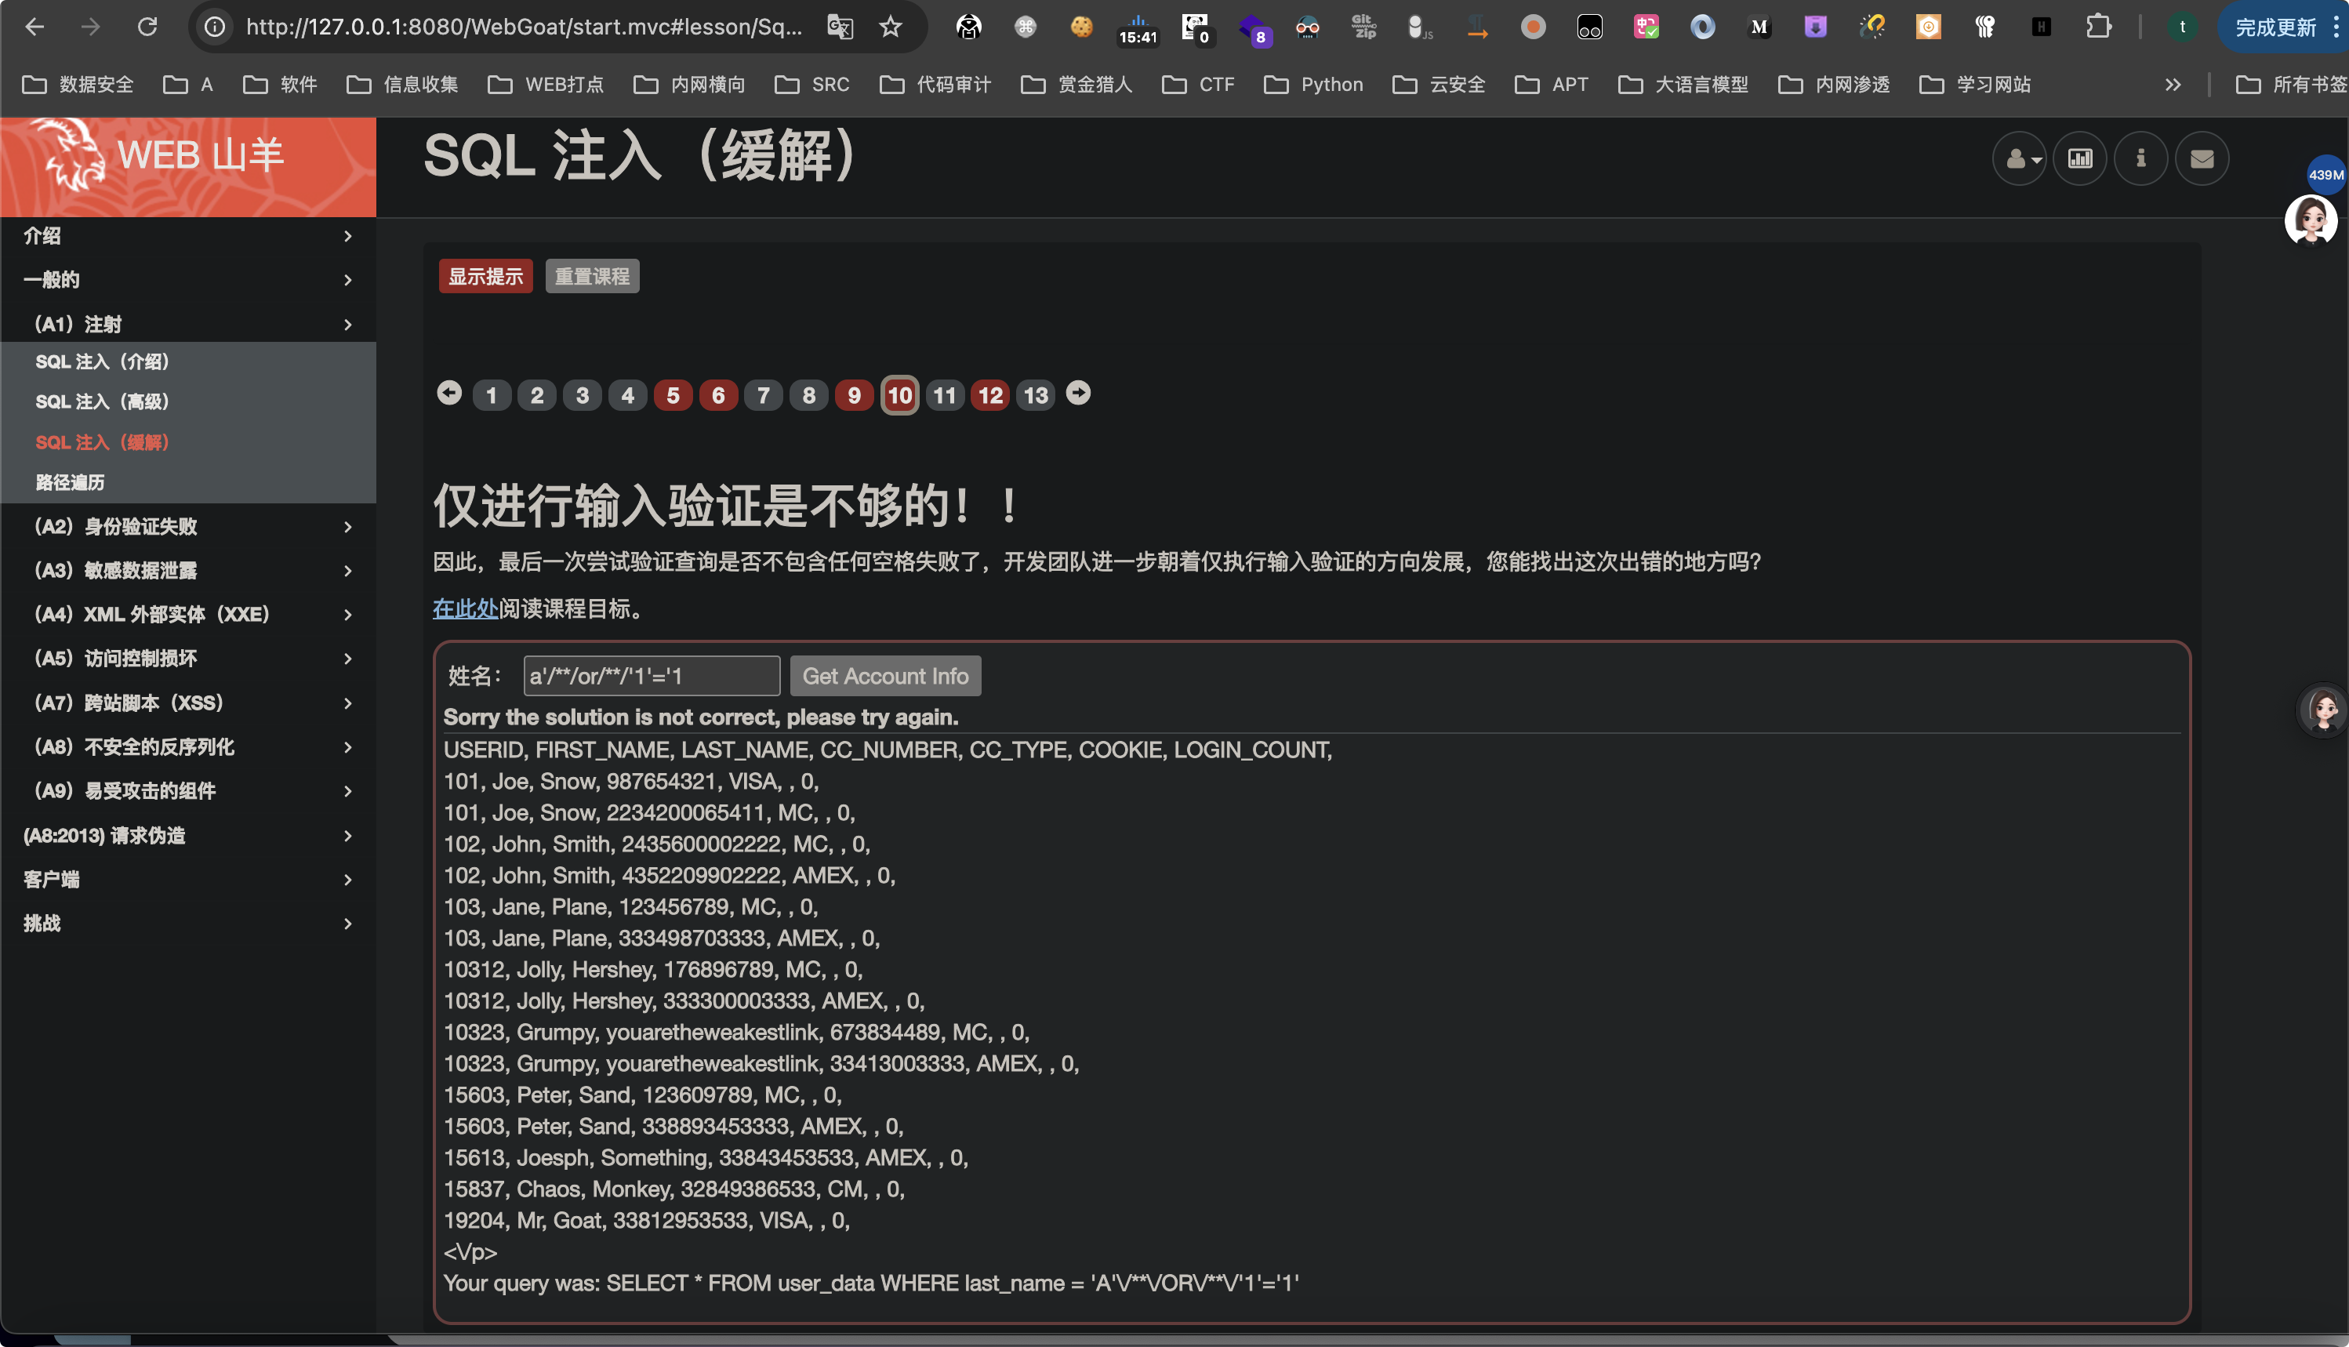
Task: Expand (A2) 身份验证失败 section
Action: 188,526
